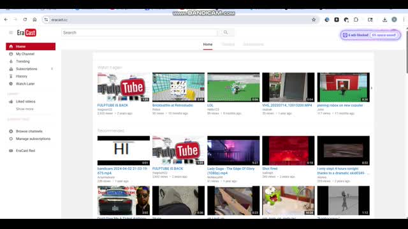
Task: Open FULPTUBE IS BACK under Watch it again
Action: pos(112,106)
